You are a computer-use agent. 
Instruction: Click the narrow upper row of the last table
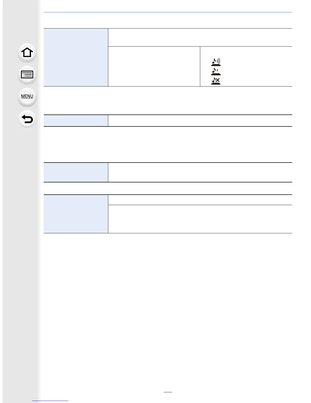pyautogui.click(x=200, y=200)
